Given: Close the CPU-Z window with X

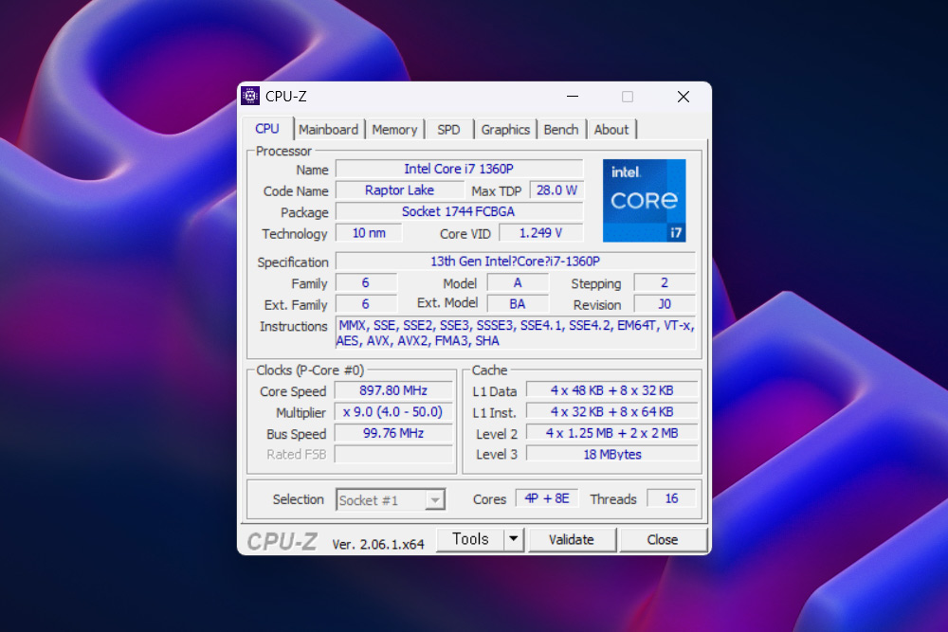Looking at the screenshot, I should coord(684,97).
